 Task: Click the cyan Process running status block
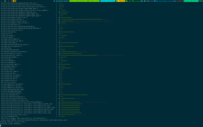pyautogui.click(x=108, y=1)
